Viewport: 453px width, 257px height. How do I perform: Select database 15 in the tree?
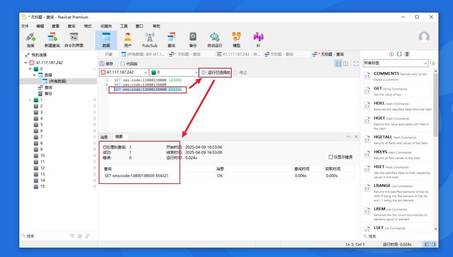(42, 187)
